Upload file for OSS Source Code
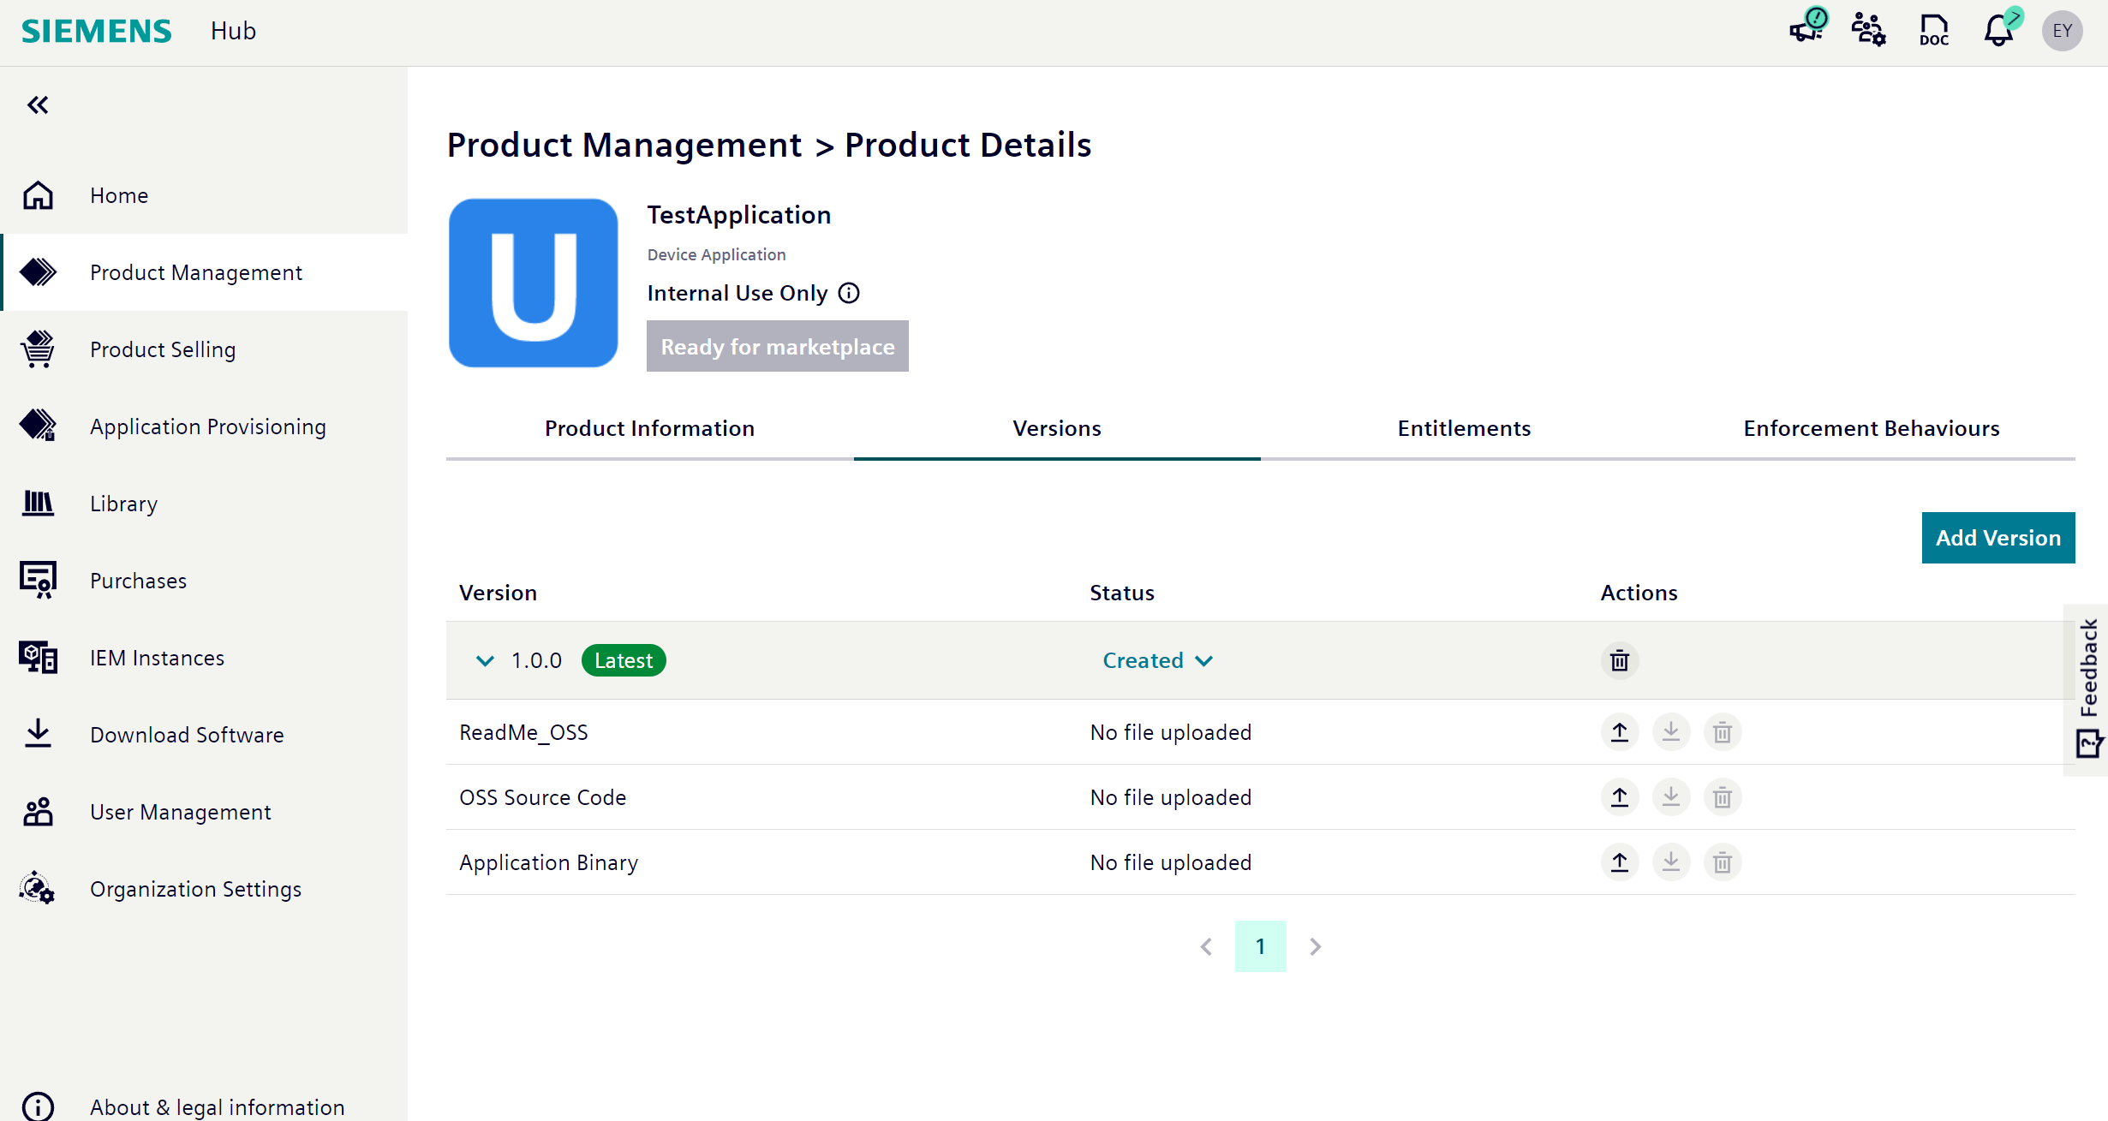 [1620, 797]
